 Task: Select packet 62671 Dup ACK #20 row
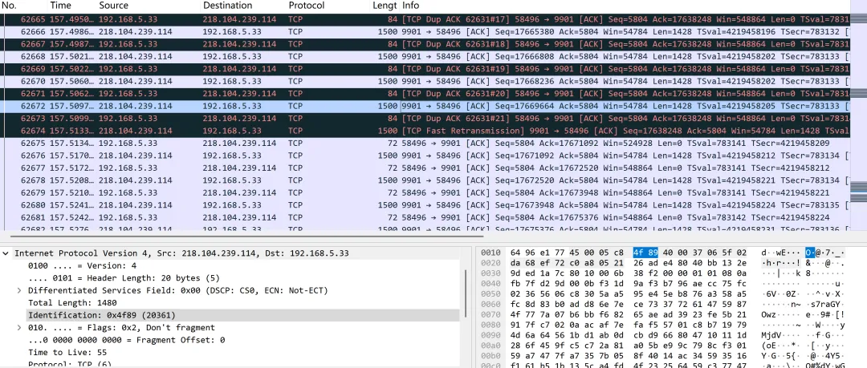click(425, 94)
